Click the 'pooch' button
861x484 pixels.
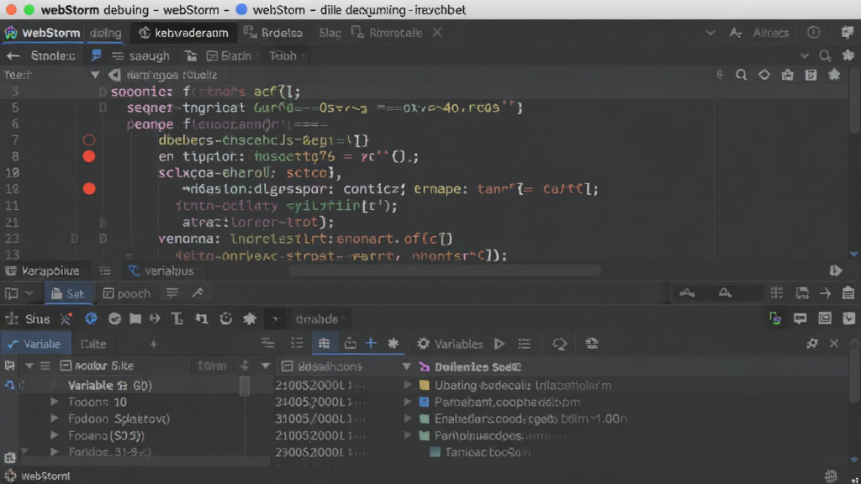click(127, 293)
